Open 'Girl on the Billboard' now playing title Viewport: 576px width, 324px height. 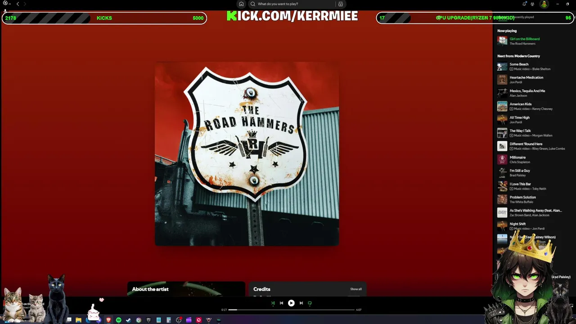click(524, 39)
